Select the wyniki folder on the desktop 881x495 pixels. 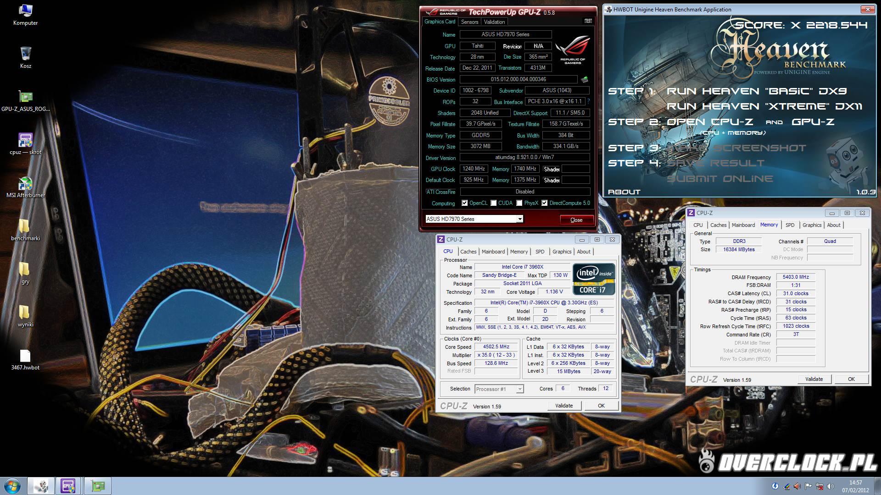click(26, 316)
